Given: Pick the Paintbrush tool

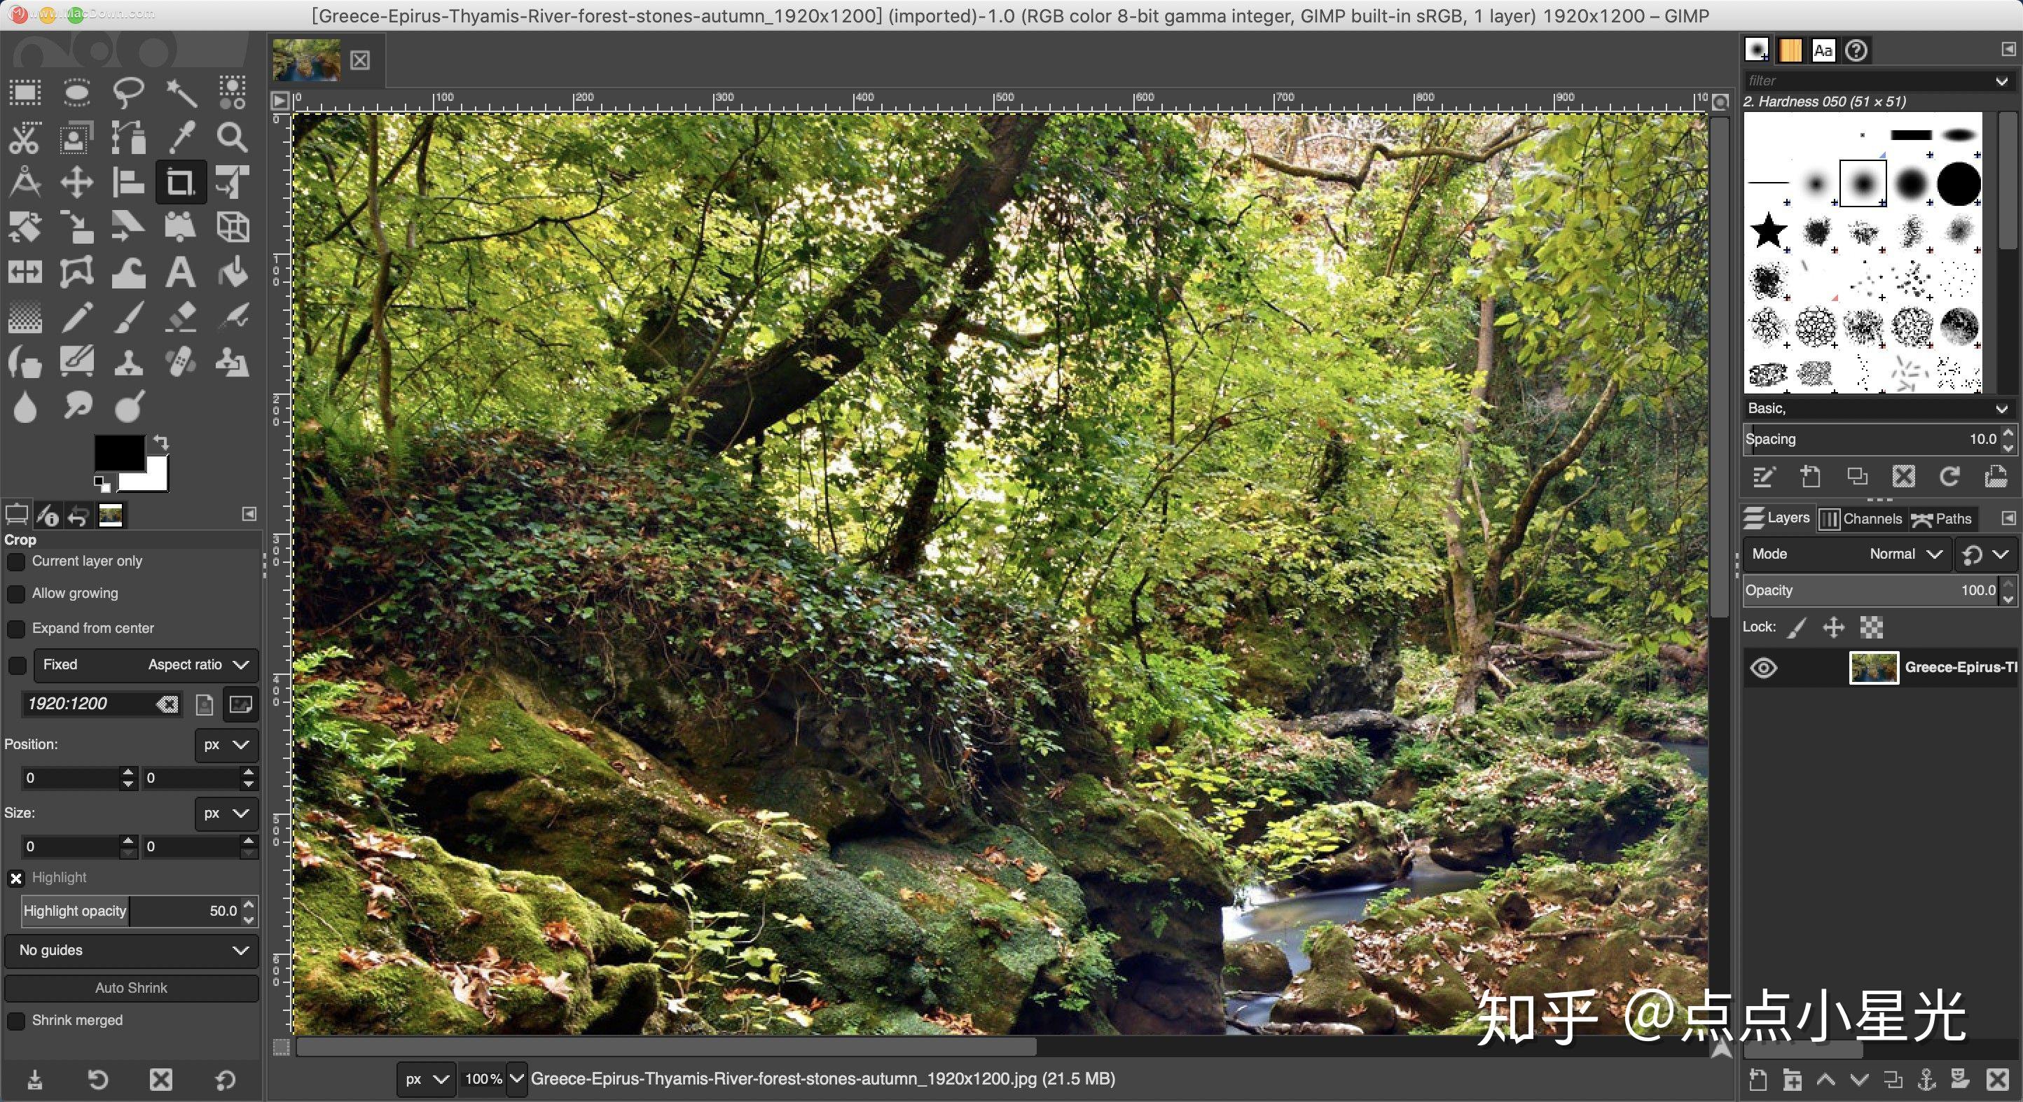Looking at the screenshot, I should (128, 318).
